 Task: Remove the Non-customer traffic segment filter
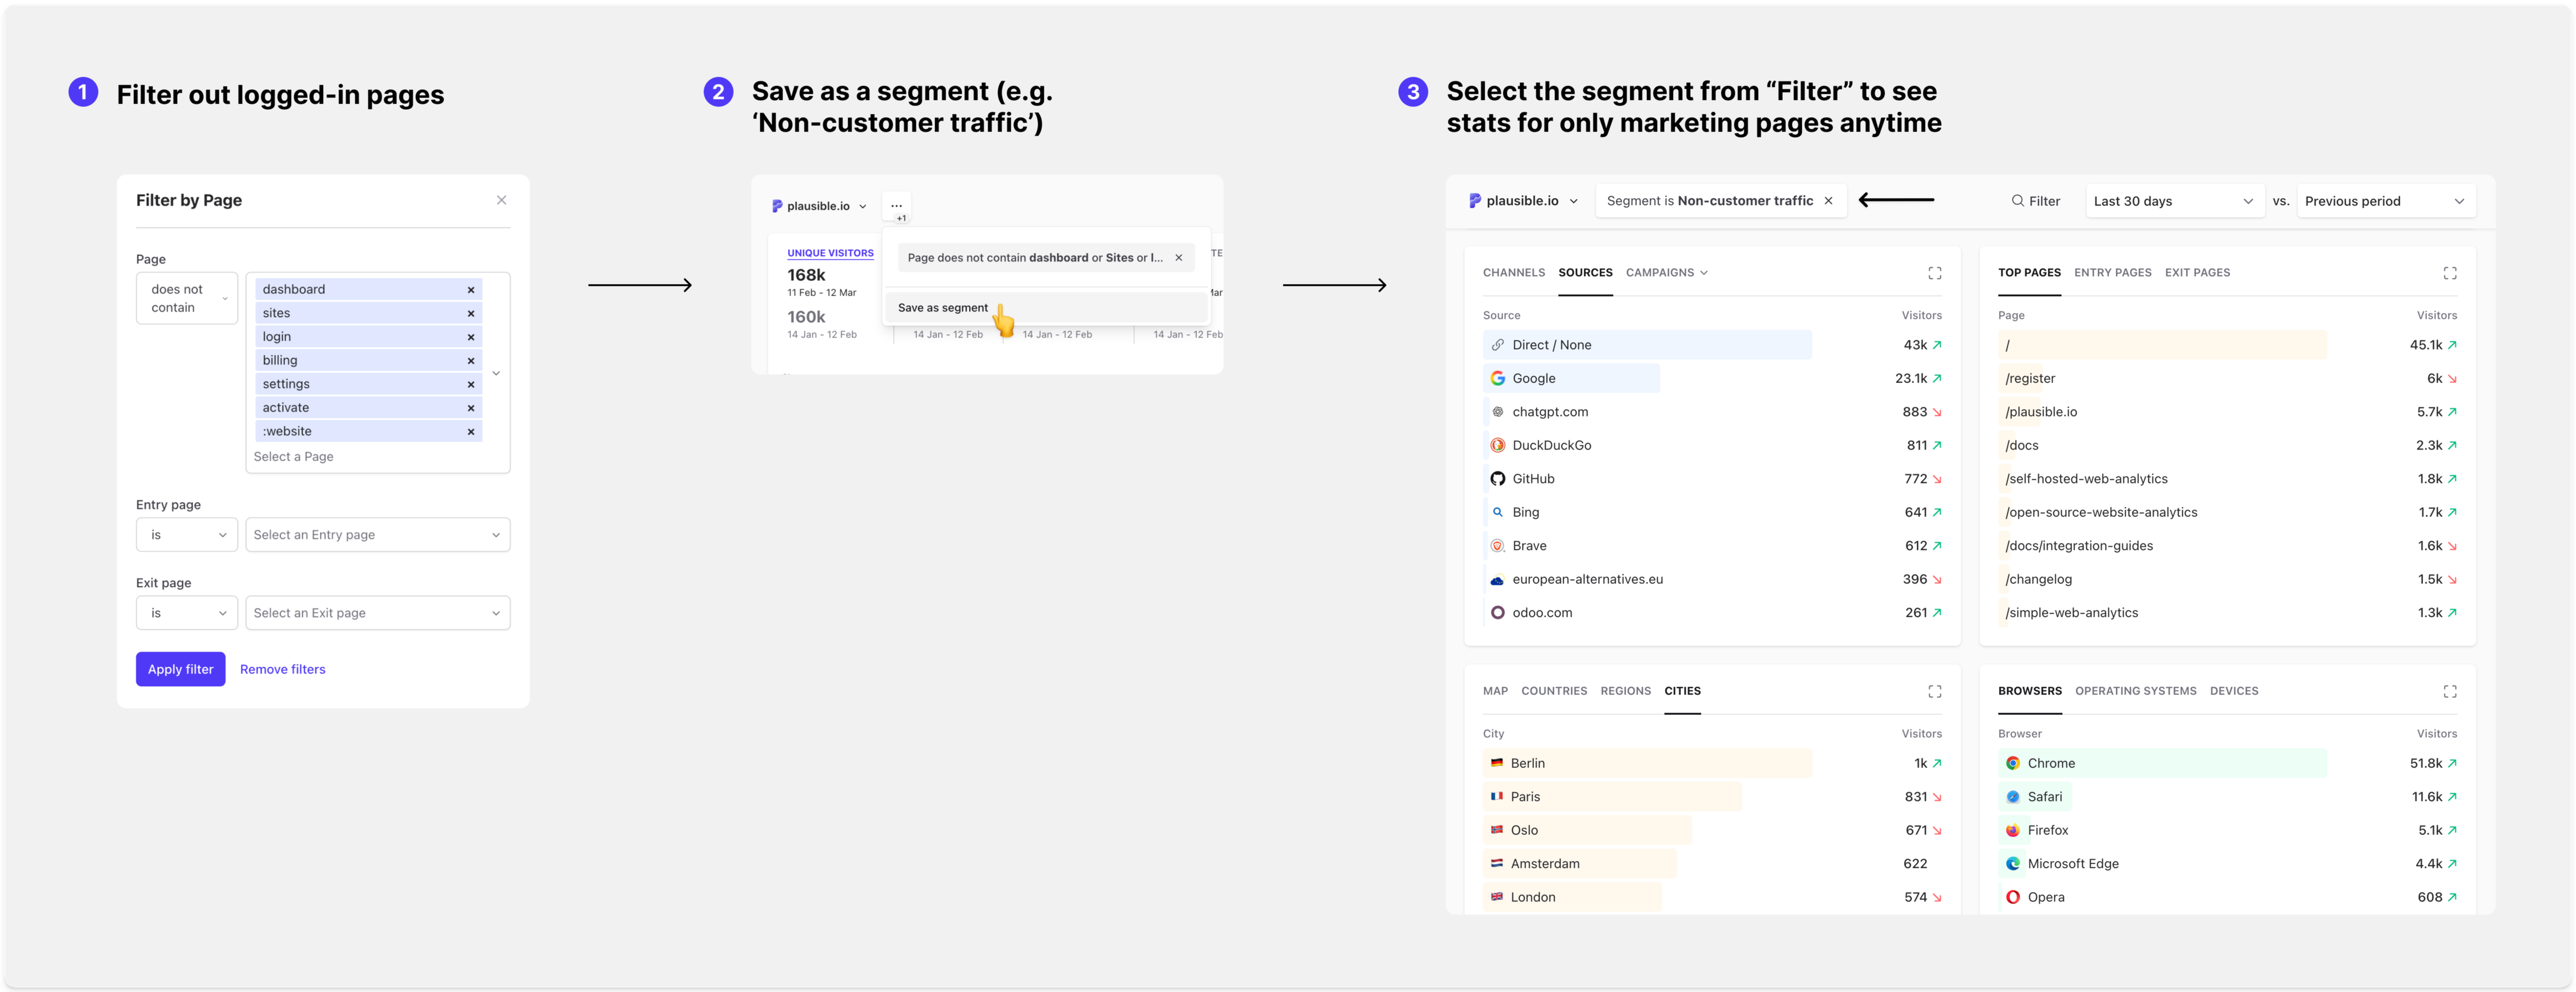point(1828,201)
